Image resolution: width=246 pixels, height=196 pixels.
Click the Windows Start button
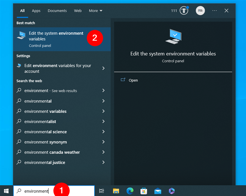[6, 191]
